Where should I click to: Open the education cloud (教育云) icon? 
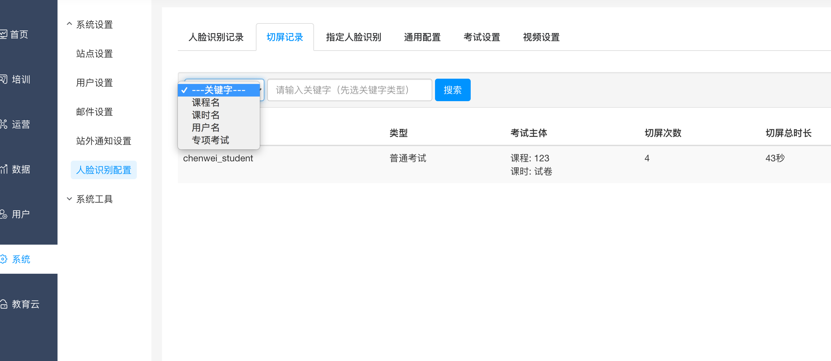pyautogui.click(x=3, y=304)
